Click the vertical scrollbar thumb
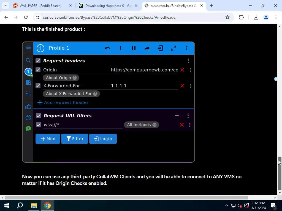282x211 pixels. pos(280,173)
